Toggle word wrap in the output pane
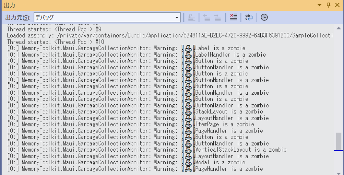The height and width of the screenshot is (175, 344). coord(249,17)
